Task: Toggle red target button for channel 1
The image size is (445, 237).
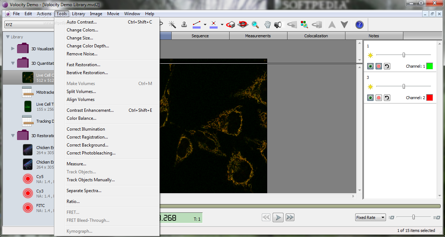Action: click(x=379, y=66)
